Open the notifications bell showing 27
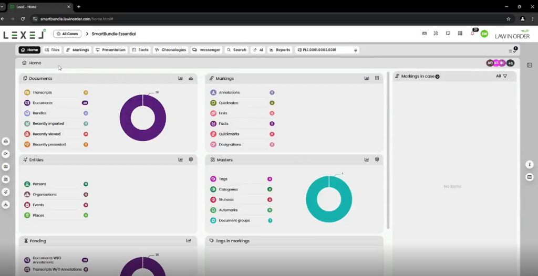Screen dimensions: 538x276 (x=472, y=33)
